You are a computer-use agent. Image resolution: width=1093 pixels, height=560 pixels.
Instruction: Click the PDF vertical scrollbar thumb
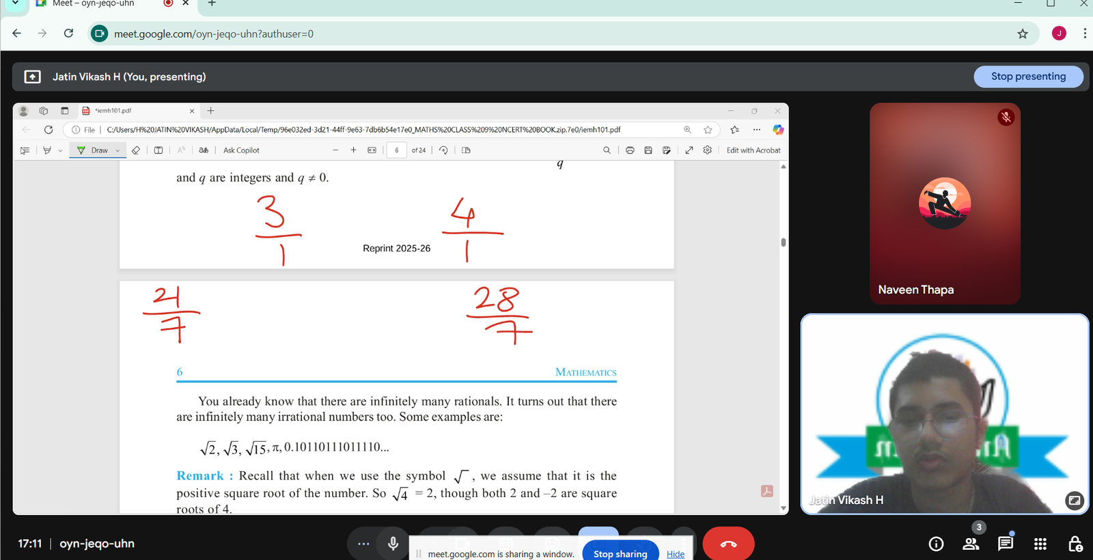(x=783, y=242)
